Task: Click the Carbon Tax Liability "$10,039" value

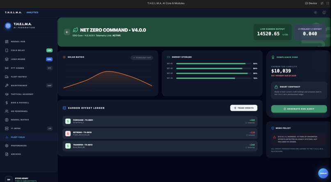Action: click(x=281, y=71)
